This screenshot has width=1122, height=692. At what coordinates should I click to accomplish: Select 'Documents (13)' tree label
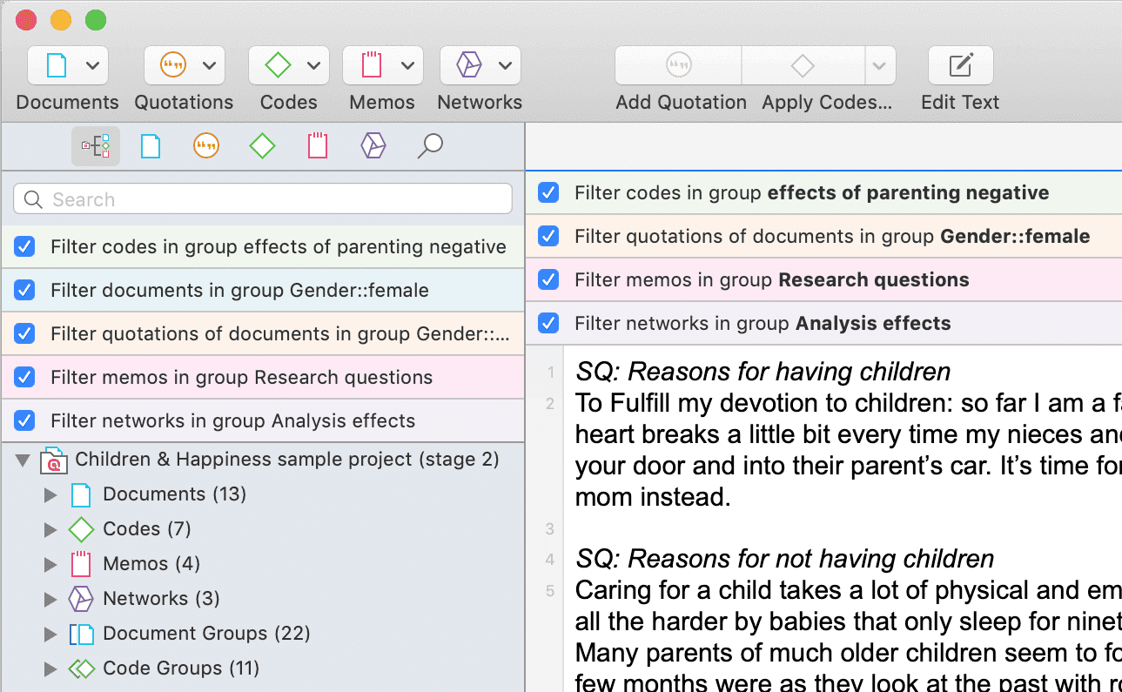pyautogui.click(x=174, y=494)
